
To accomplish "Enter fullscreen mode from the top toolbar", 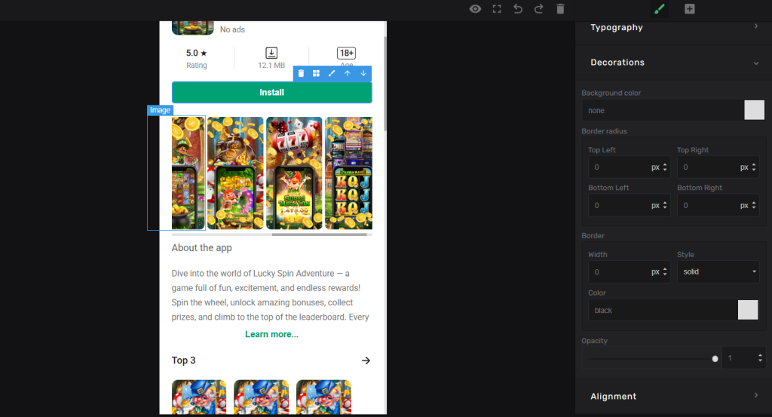I will click(497, 9).
